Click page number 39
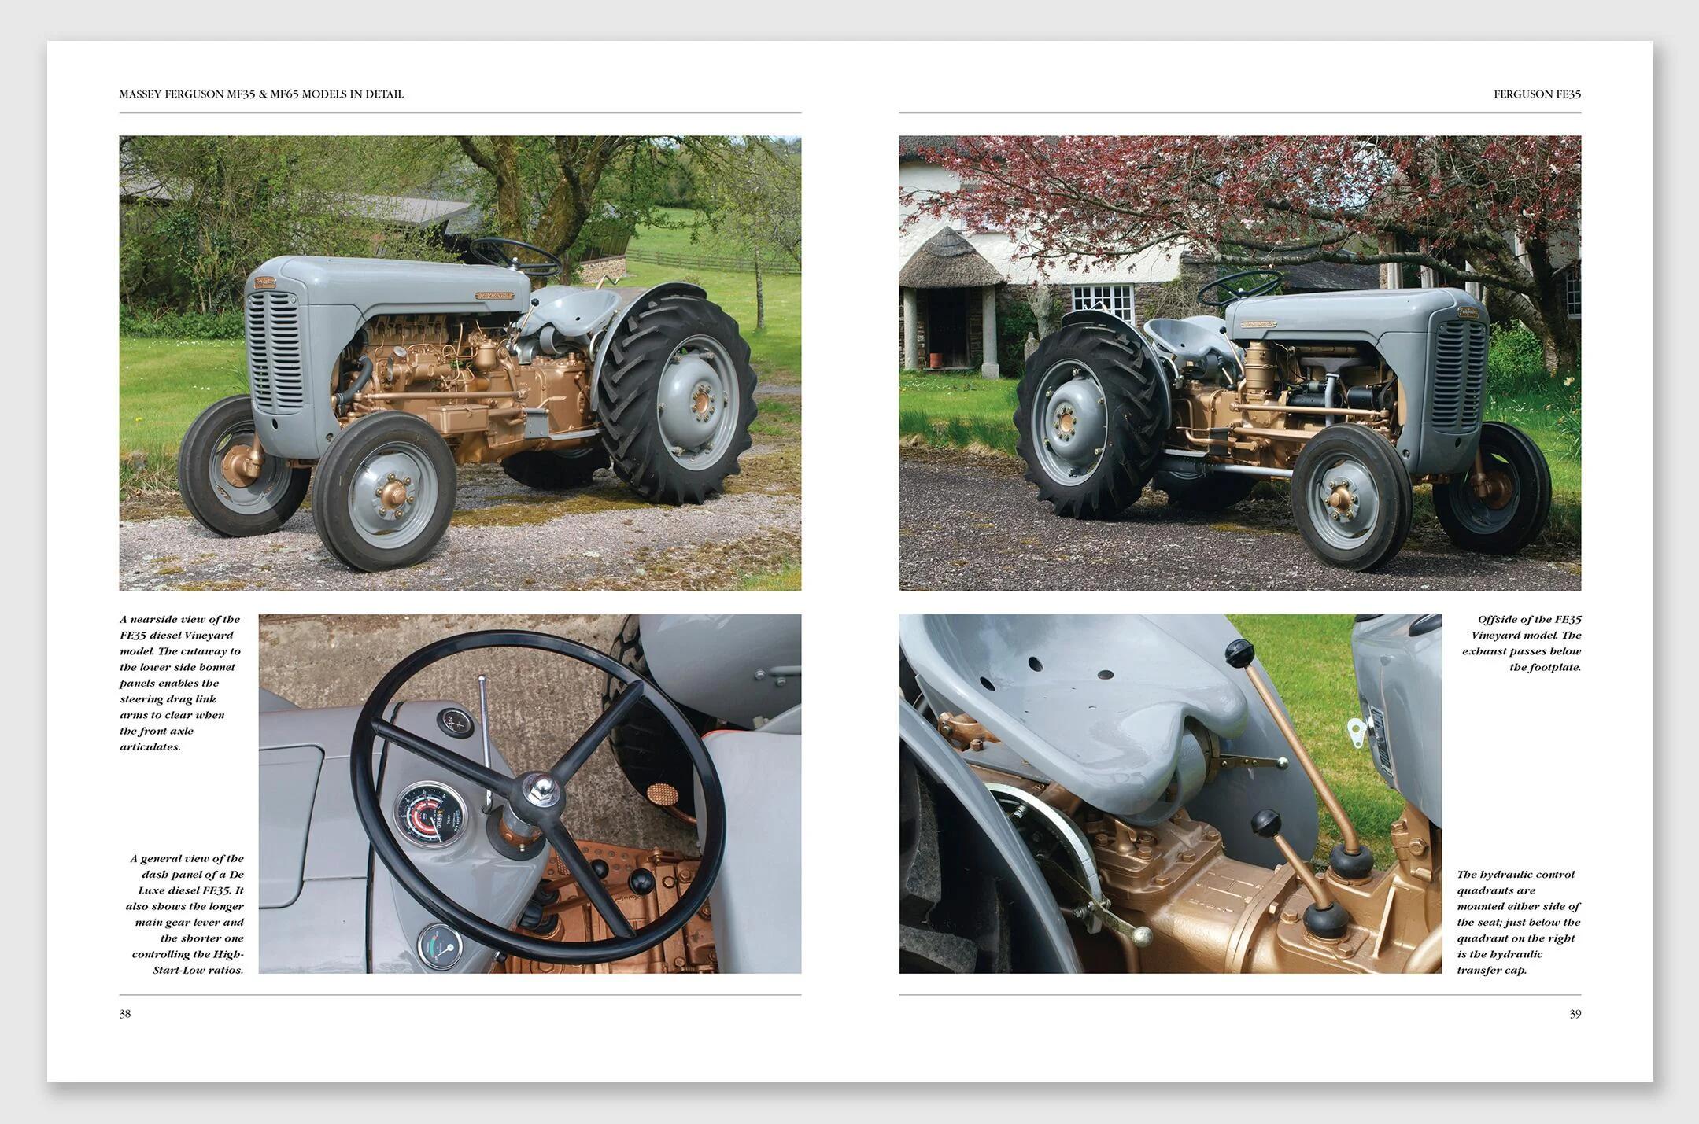This screenshot has height=1124, width=1699. pyautogui.click(x=1575, y=1014)
